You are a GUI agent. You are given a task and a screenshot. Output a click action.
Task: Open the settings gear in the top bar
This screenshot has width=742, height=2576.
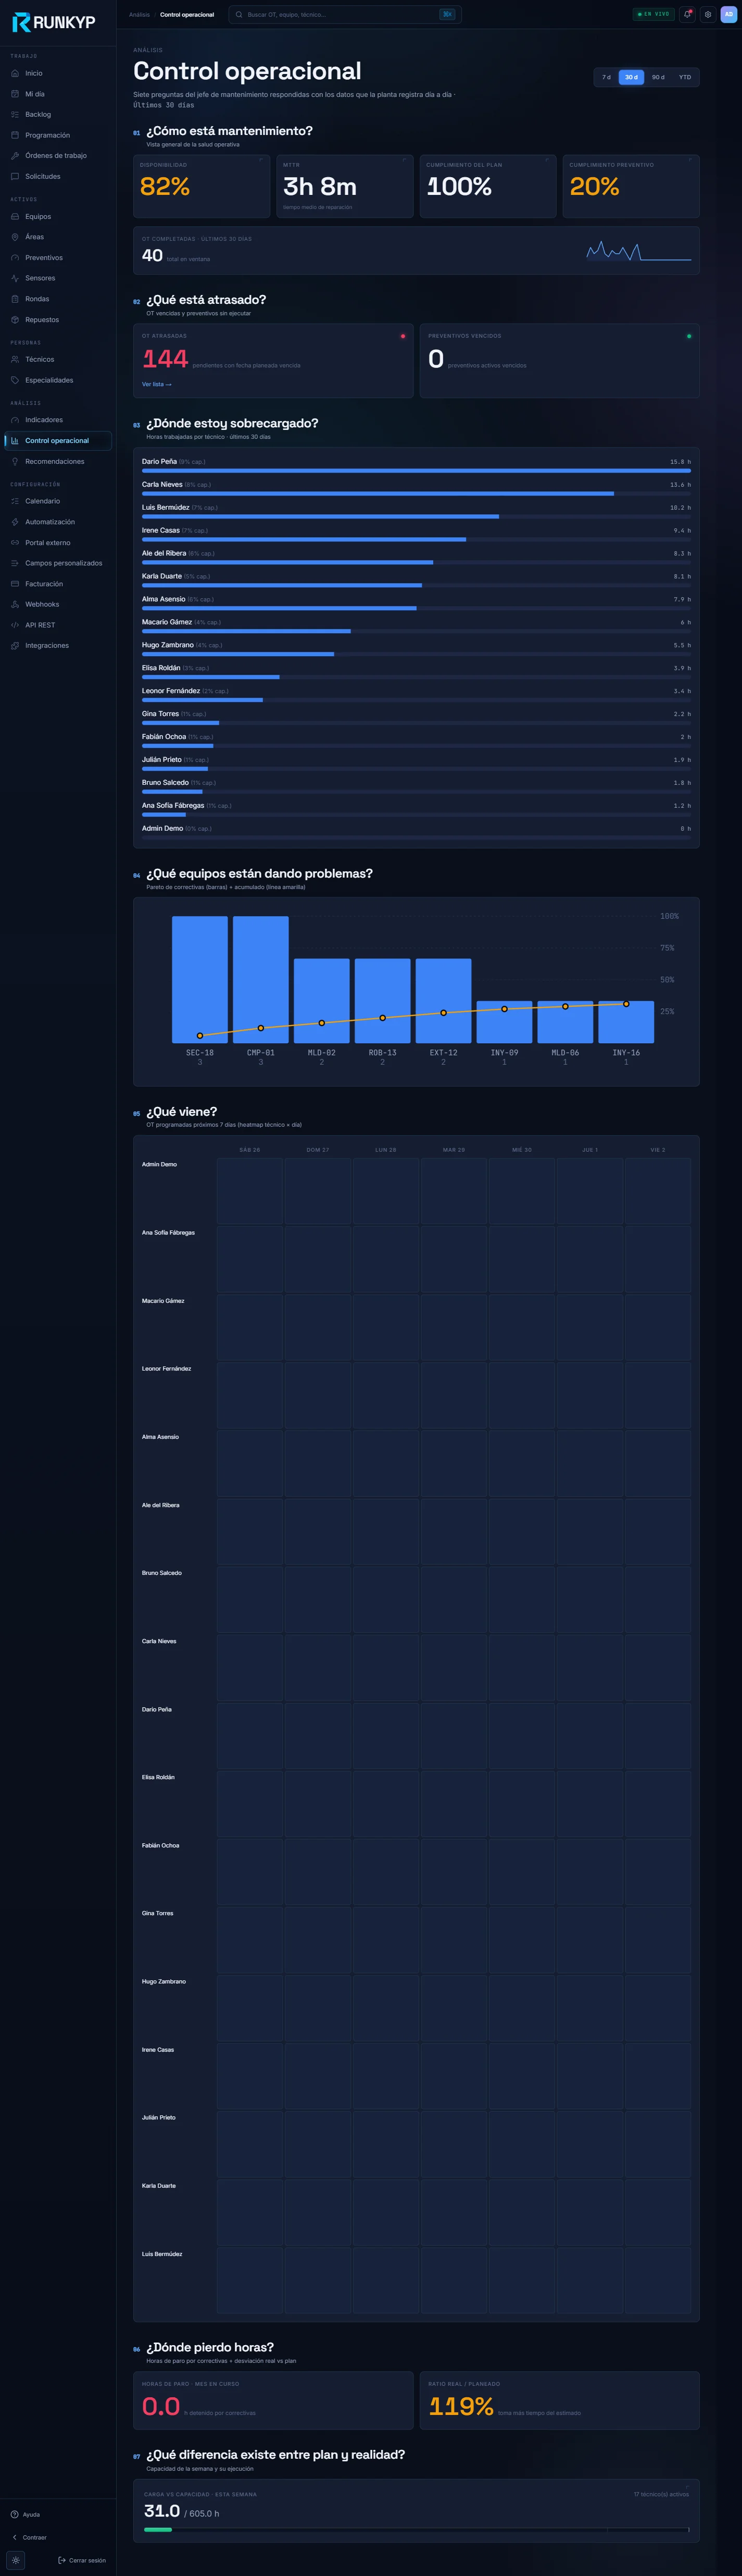tap(708, 14)
